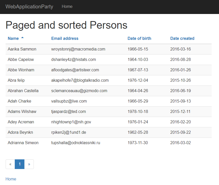Click the WebApplicationParty brand link
219x185 pixels.
click(29, 7)
